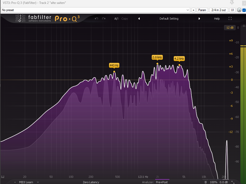Screen dimensions: 246x184
Task: Click the resize handle in bottom corner
Action: point(233,182)
